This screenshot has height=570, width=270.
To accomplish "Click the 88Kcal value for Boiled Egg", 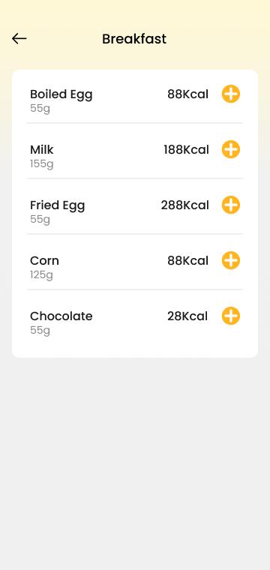I will 187,94.
